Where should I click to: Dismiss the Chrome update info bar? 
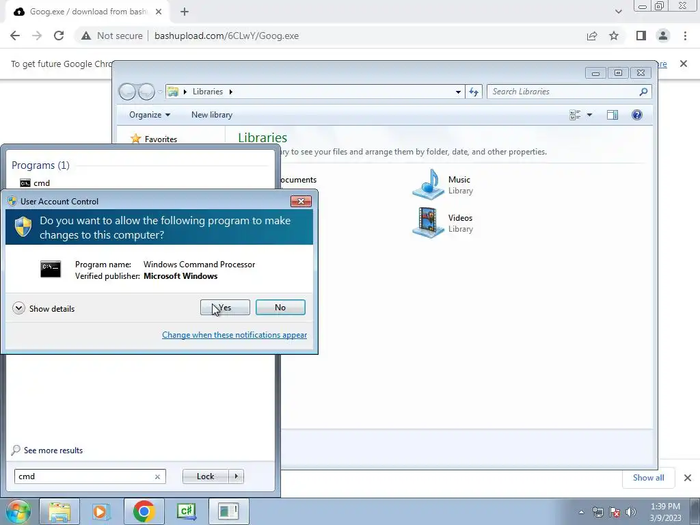(684, 64)
